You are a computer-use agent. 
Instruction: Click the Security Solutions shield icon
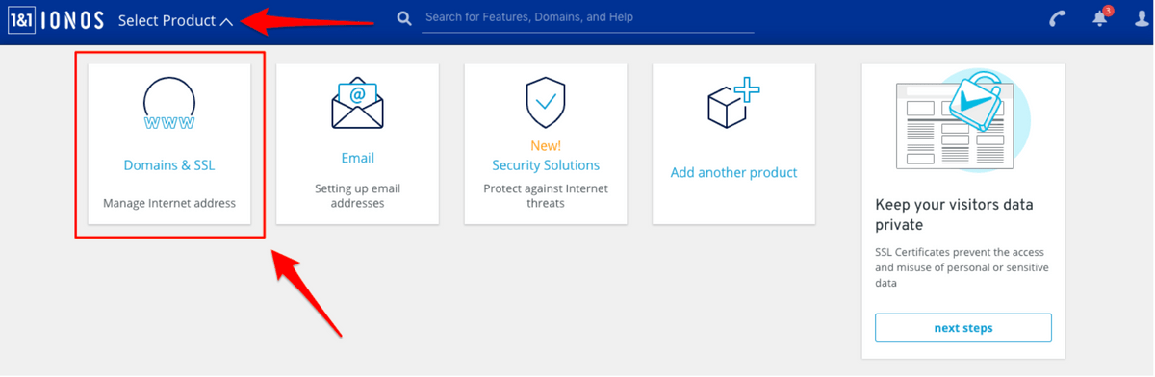click(x=546, y=103)
